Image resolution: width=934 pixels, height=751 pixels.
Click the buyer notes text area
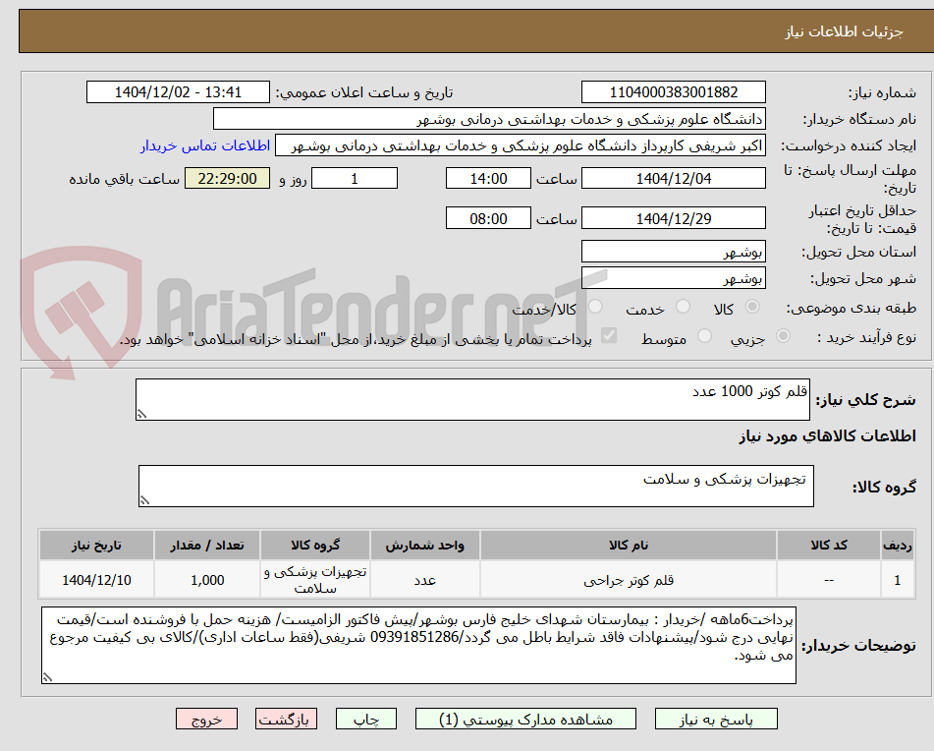click(x=418, y=645)
